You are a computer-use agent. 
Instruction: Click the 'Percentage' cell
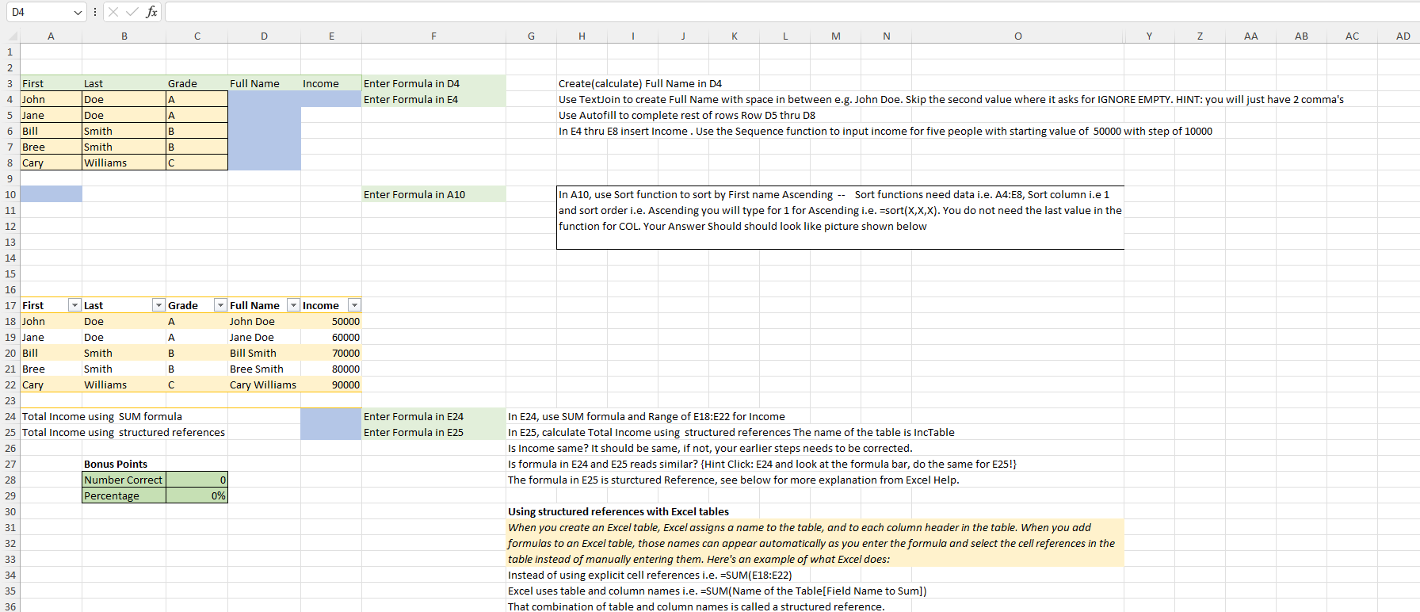pos(124,495)
